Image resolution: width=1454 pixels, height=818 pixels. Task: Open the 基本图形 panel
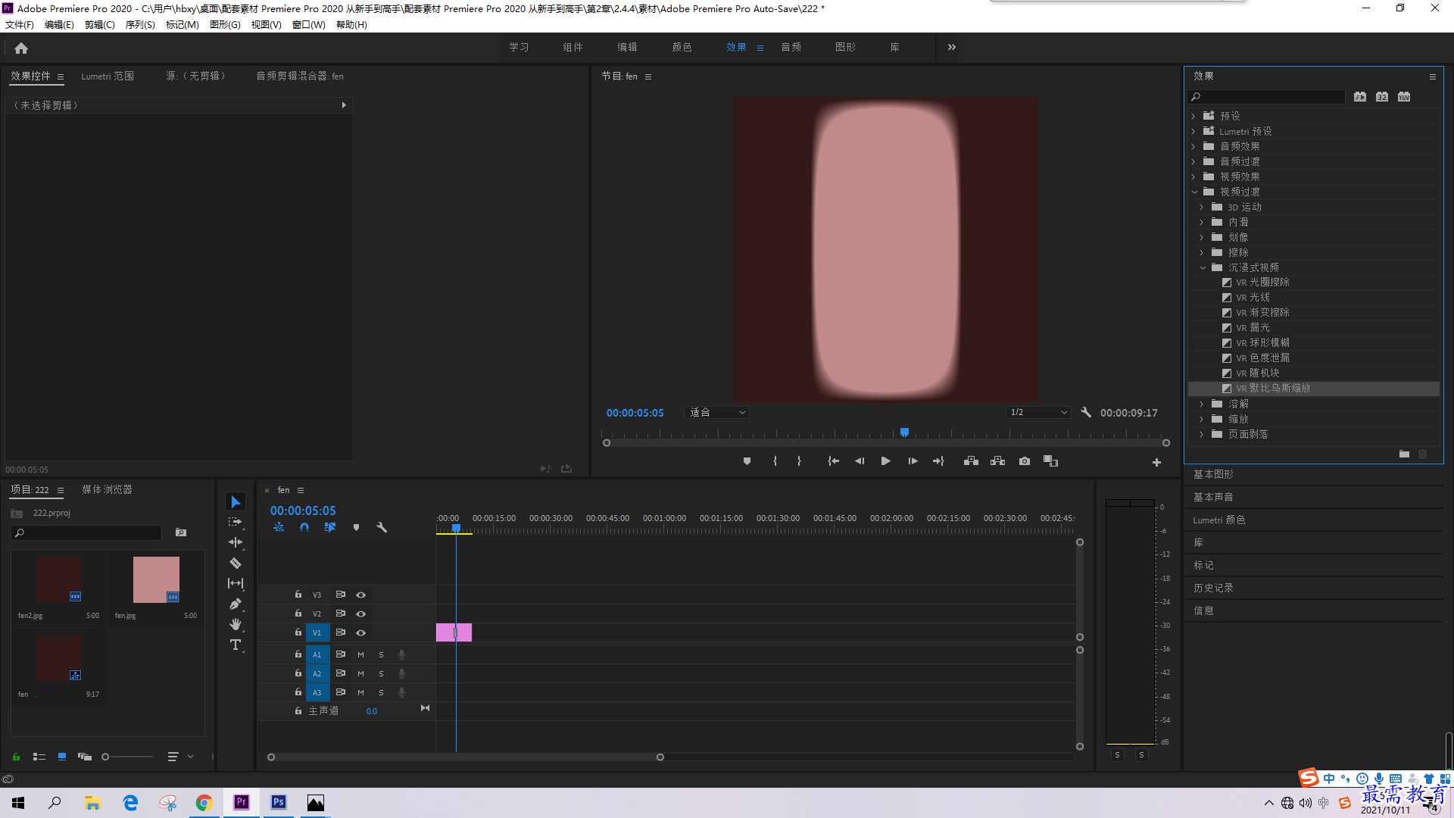[1213, 474]
